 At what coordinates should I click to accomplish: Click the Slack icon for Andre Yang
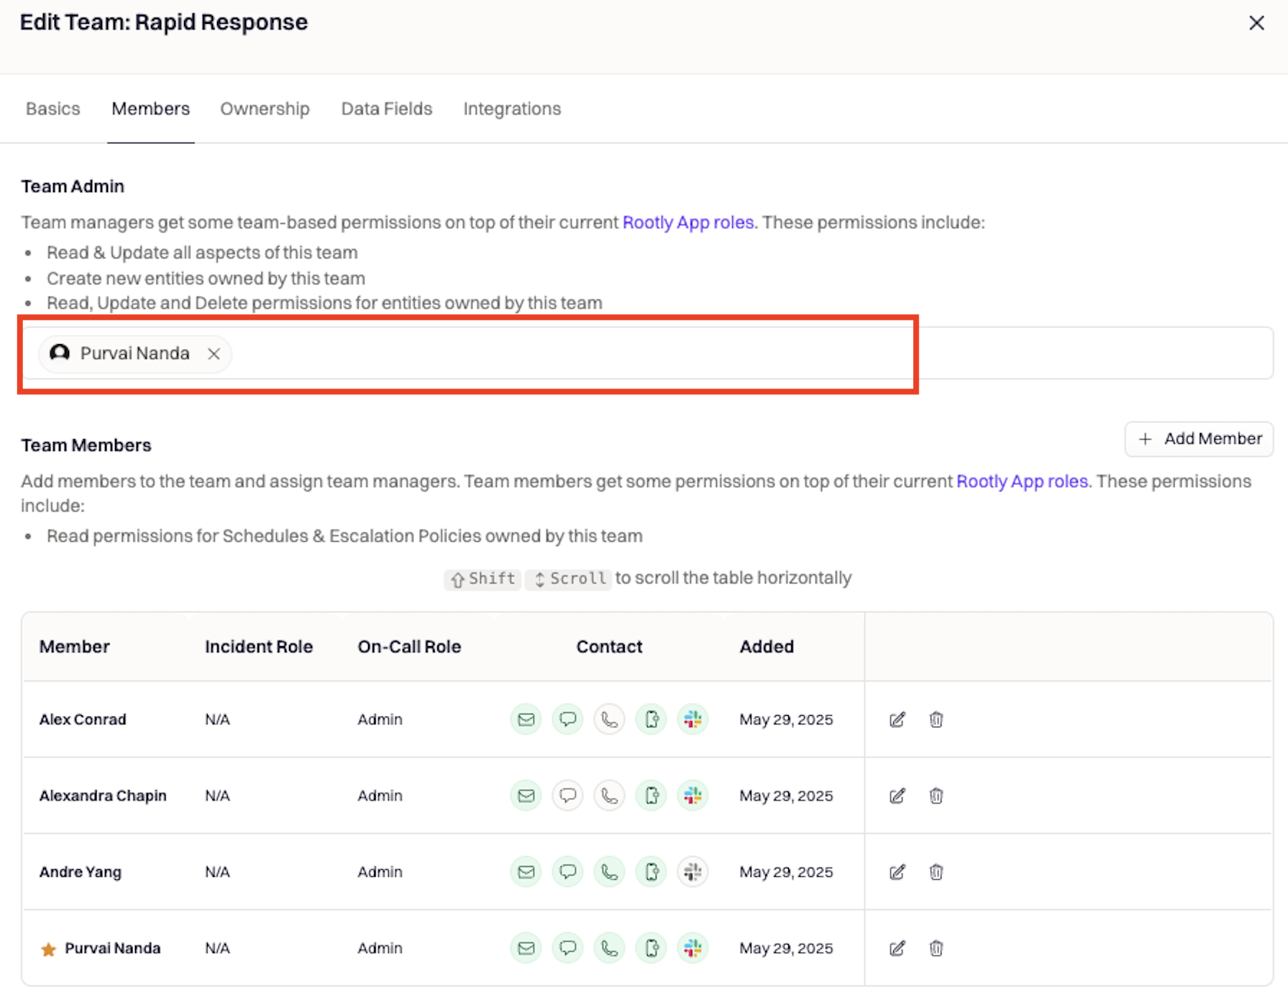pos(692,871)
